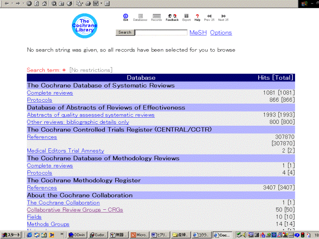
Task: Open References under Cochrane Methodology Register
Action: pos(42,188)
